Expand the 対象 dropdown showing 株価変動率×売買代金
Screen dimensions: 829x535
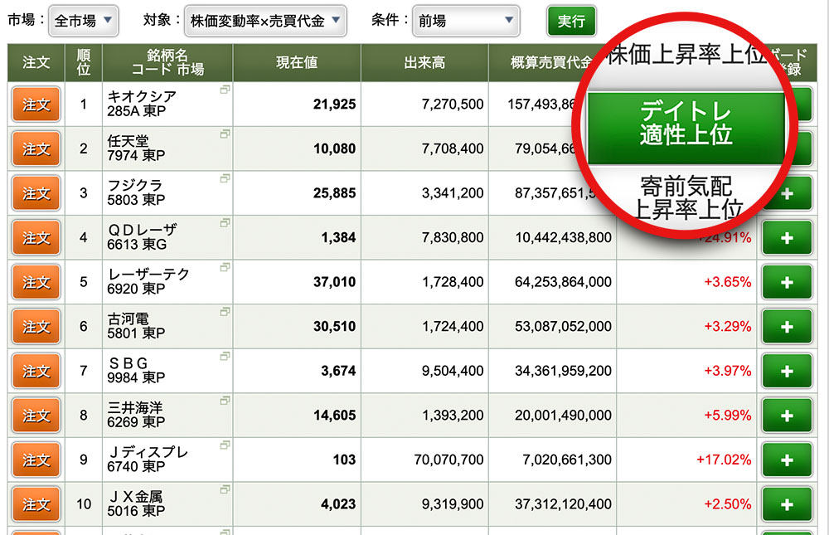265,21
